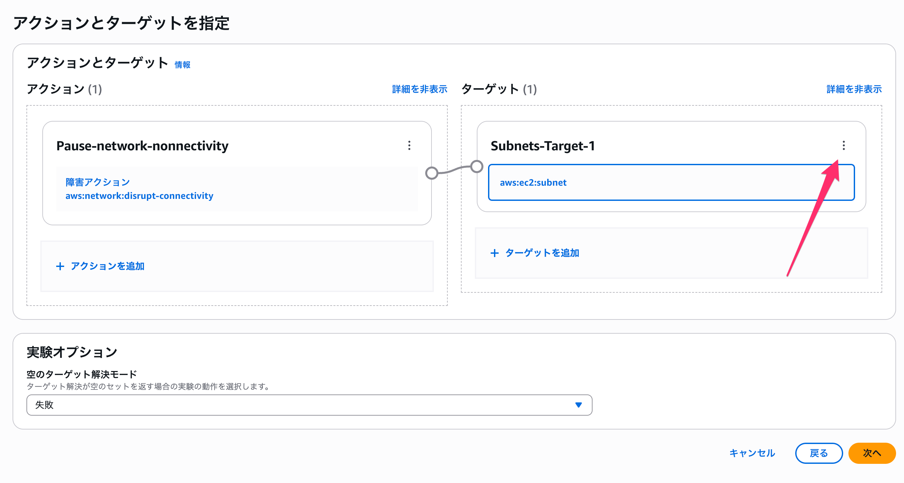Open kebab menu for Subnets-Target-1
This screenshot has width=904, height=483.
click(843, 145)
